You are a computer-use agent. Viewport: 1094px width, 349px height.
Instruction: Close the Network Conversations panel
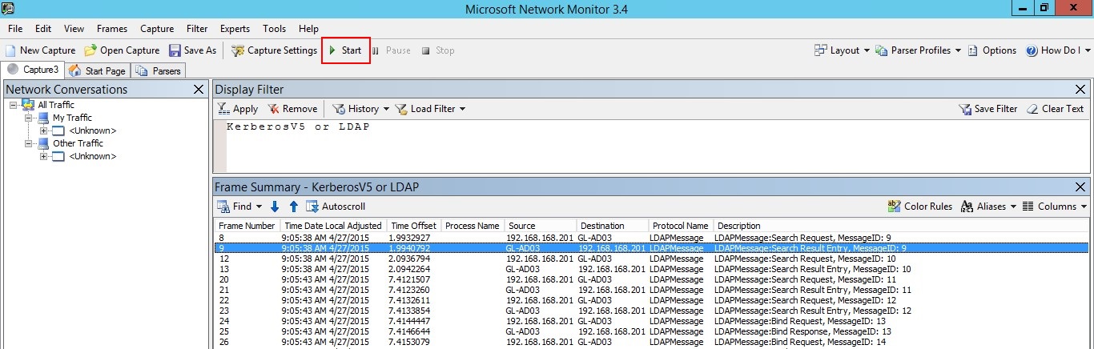coord(199,90)
